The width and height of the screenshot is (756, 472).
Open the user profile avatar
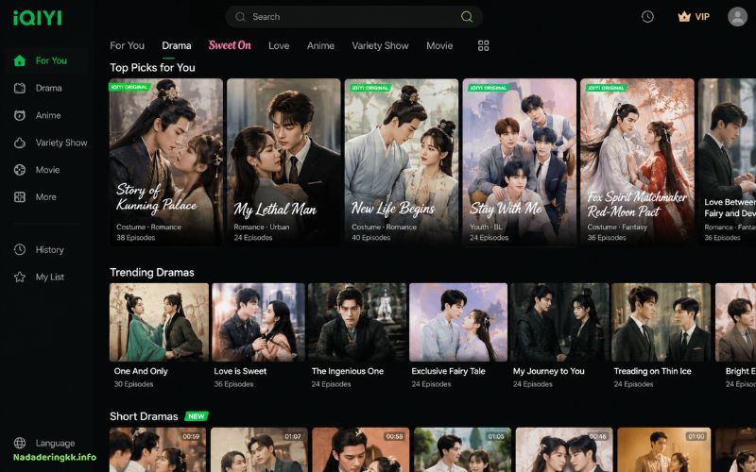[737, 17]
